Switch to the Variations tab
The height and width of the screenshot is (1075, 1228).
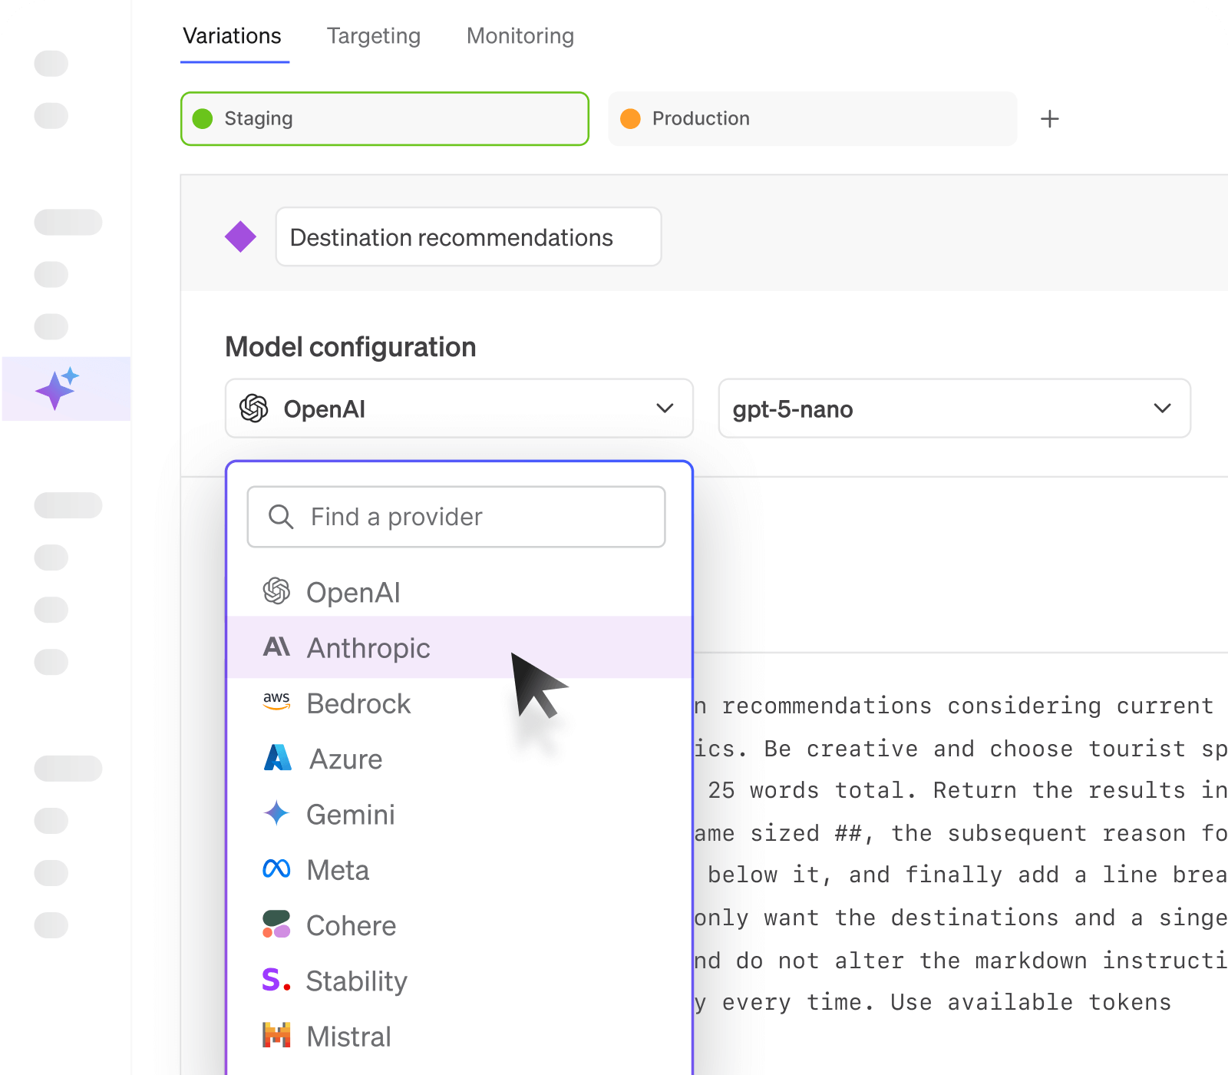233,36
